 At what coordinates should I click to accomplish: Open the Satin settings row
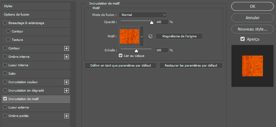36,74
